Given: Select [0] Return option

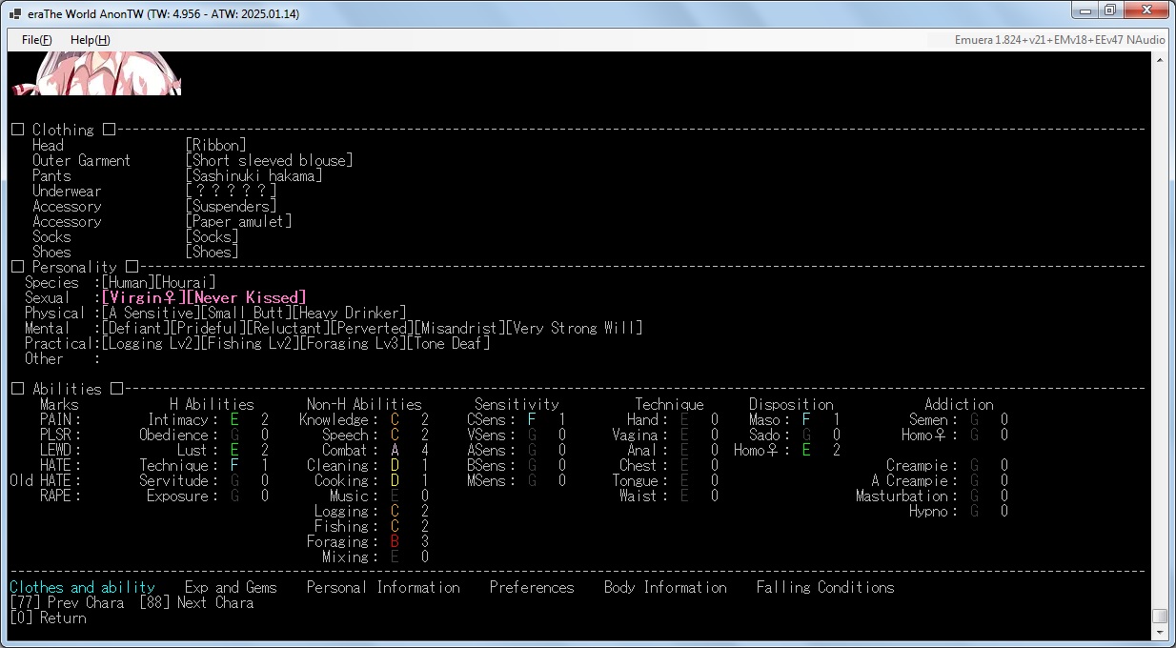Looking at the screenshot, I should coord(48,618).
